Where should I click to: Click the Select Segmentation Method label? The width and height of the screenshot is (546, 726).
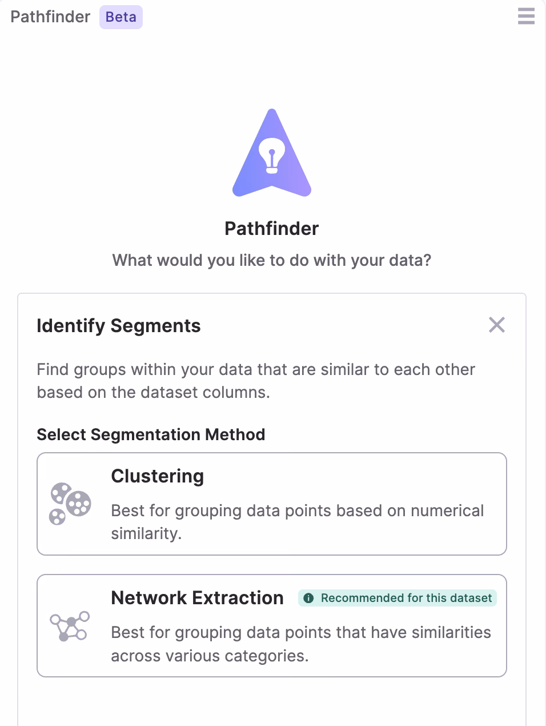[x=151, y=434]
